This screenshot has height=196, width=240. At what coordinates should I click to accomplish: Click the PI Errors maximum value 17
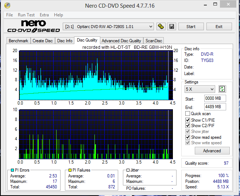[x=55, y=181]
